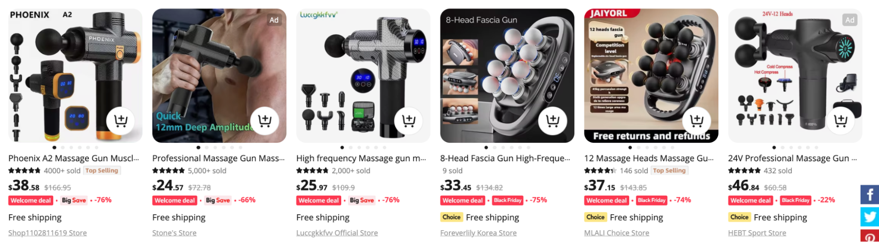Add High frequency Massage gun to cart

click(x=408, y=121)
